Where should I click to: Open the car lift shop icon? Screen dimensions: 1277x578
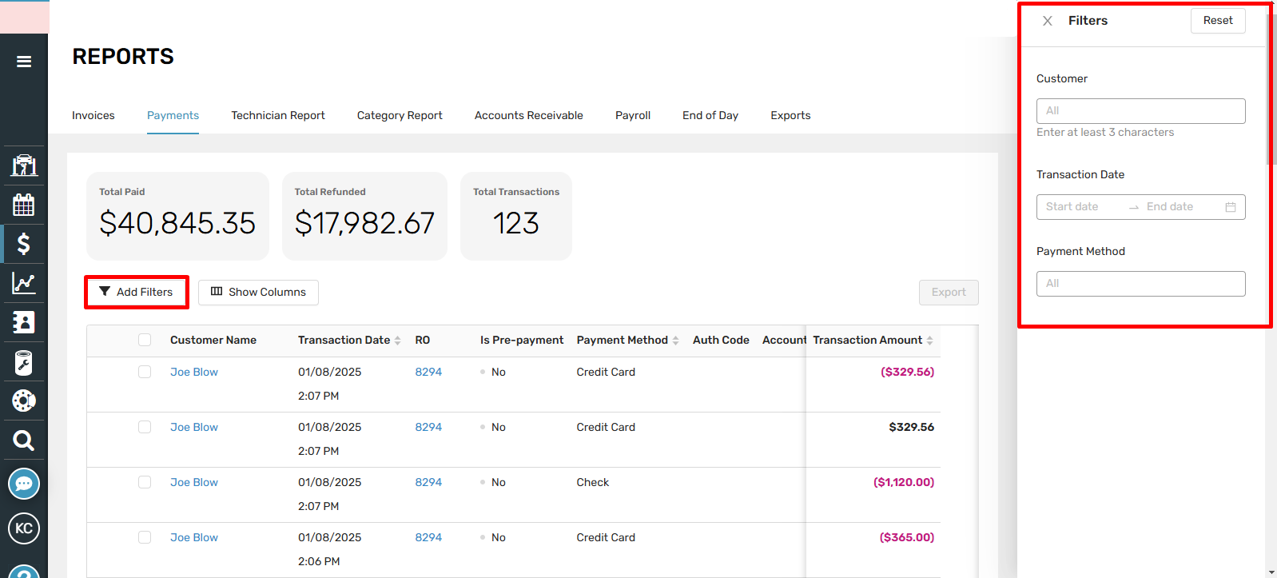coord(24,165)
